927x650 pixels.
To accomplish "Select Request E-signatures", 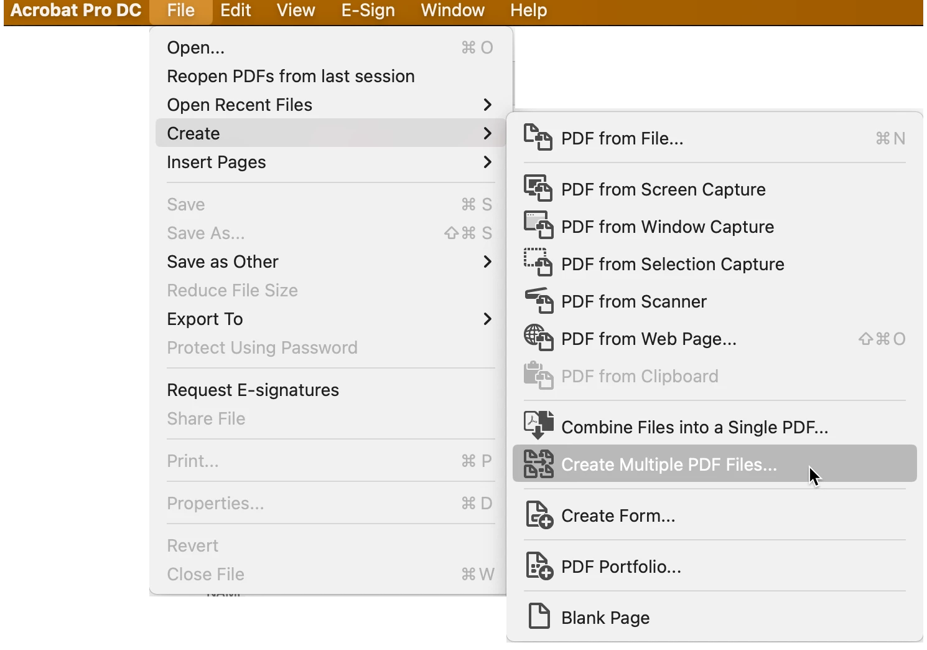I will coord(330,390).
